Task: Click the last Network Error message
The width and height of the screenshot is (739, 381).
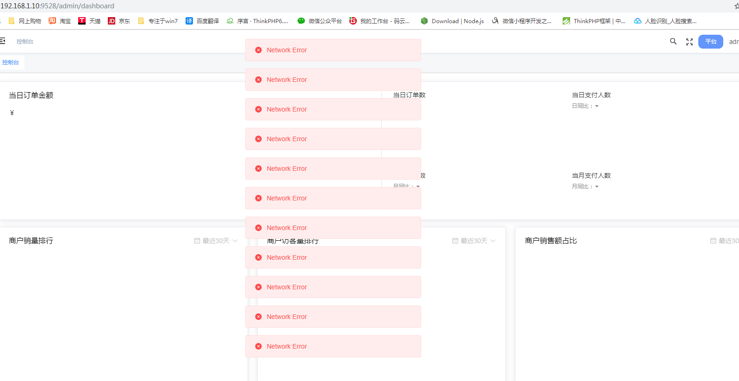Action: tap(333, 346)
